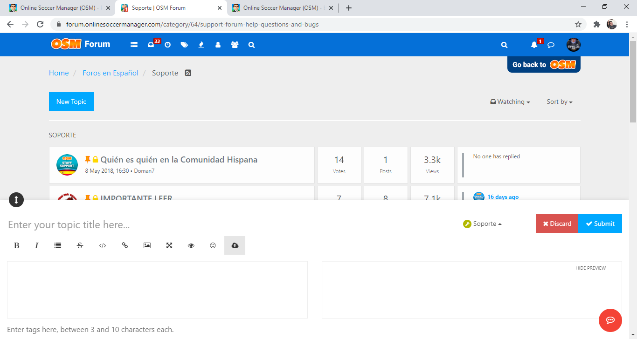Open the red floating chat button
The image size is (637, 339).
[x=610, y=320]
